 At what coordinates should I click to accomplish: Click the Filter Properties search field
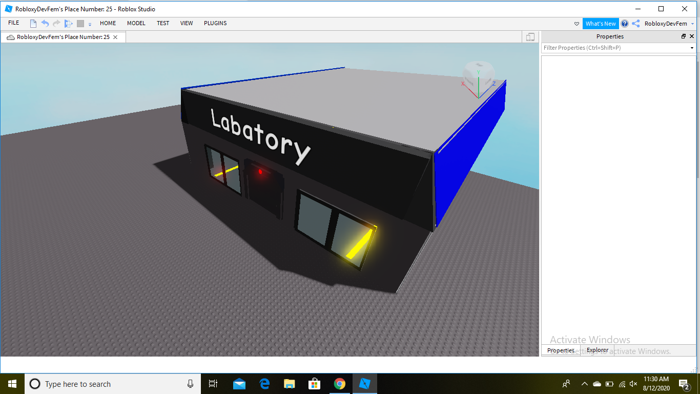tap(615, 48)
